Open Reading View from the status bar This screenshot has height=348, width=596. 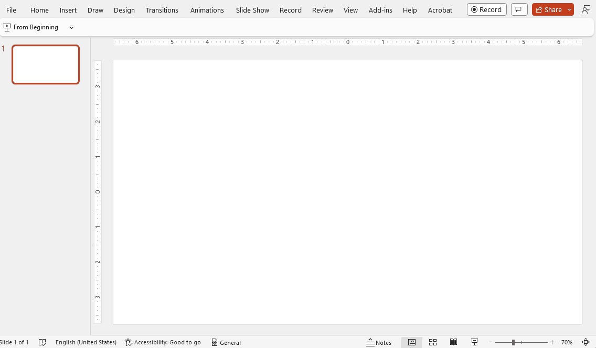453,342
